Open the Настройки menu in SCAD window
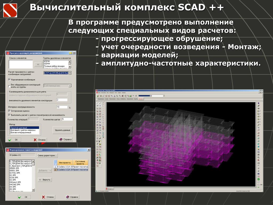 [x=103, y=93]
